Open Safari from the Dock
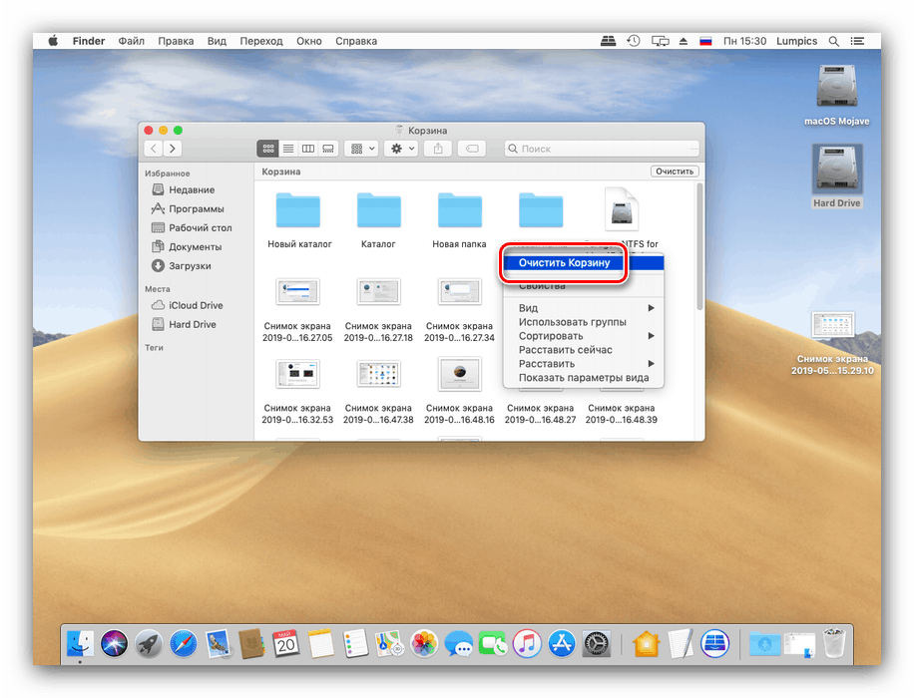 183,643
